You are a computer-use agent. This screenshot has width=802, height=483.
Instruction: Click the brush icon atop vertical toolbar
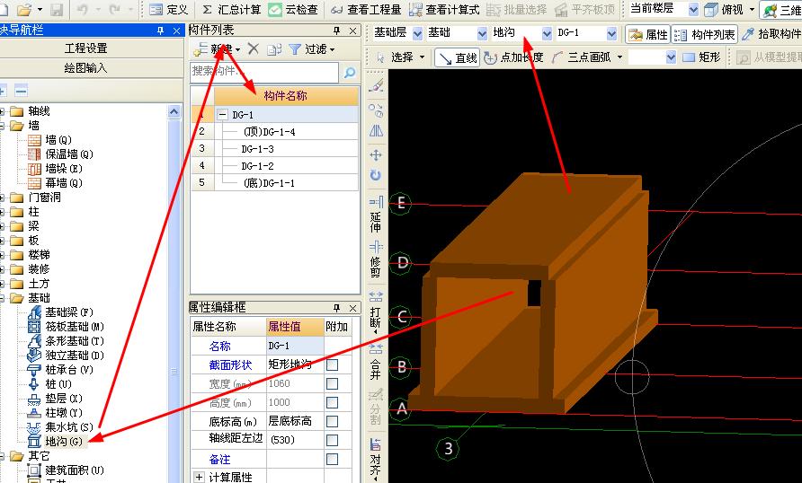coord(376,85)
